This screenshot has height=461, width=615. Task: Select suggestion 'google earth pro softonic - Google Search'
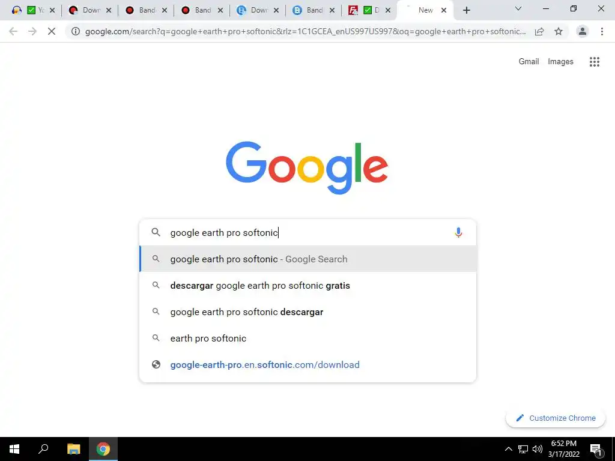pyautogui.click(x=308, y=259)
